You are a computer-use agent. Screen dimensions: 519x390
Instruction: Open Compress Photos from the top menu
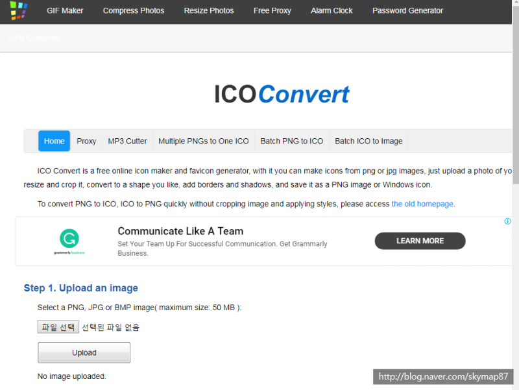(133, 10)
